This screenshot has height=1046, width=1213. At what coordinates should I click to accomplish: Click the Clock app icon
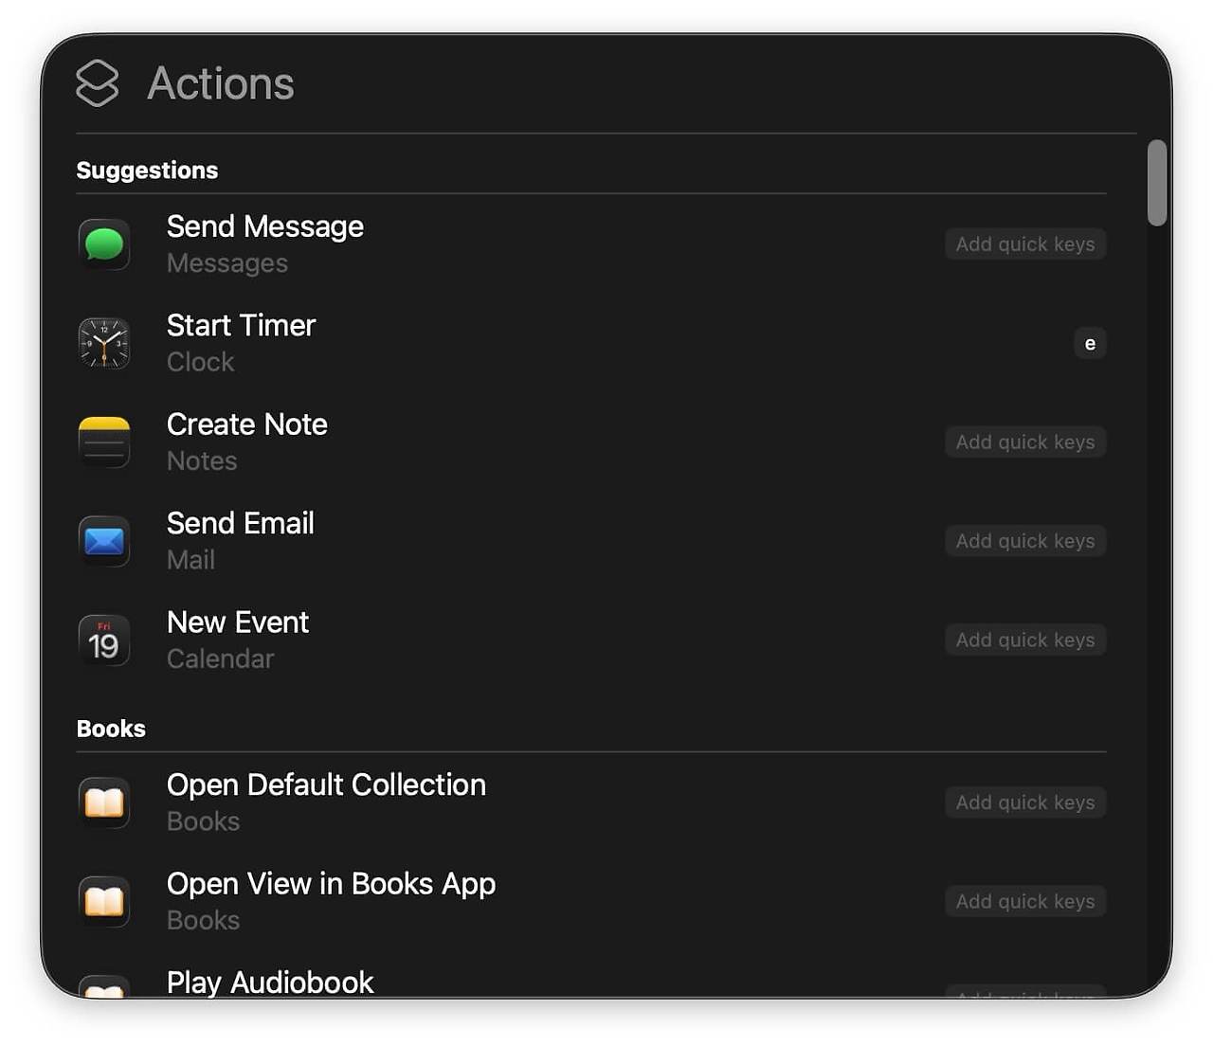tap(104, 343)
